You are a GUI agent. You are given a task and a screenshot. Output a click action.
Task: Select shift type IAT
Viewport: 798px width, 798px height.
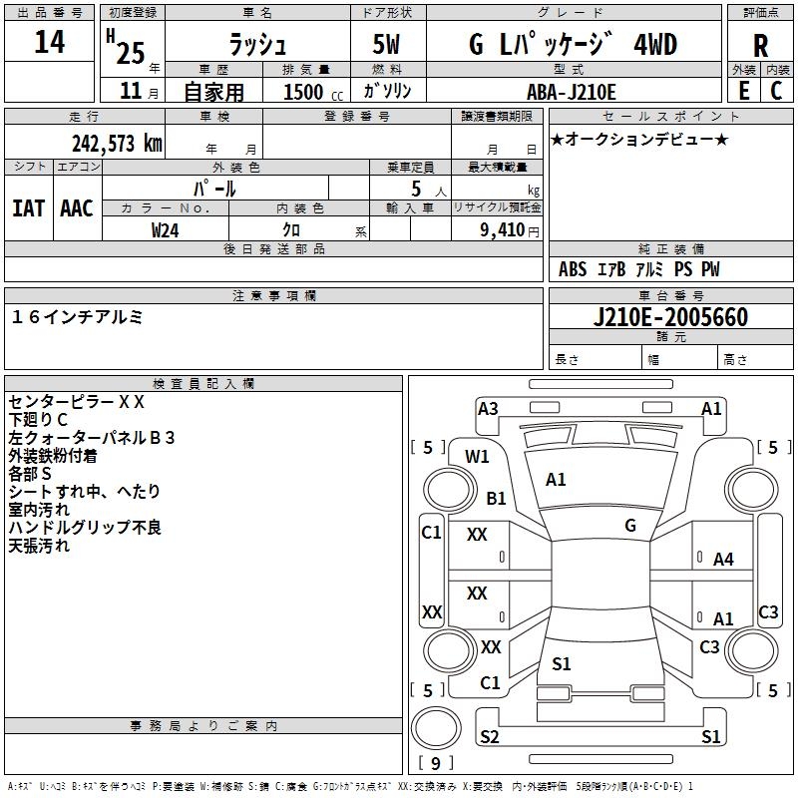(29, 208)
